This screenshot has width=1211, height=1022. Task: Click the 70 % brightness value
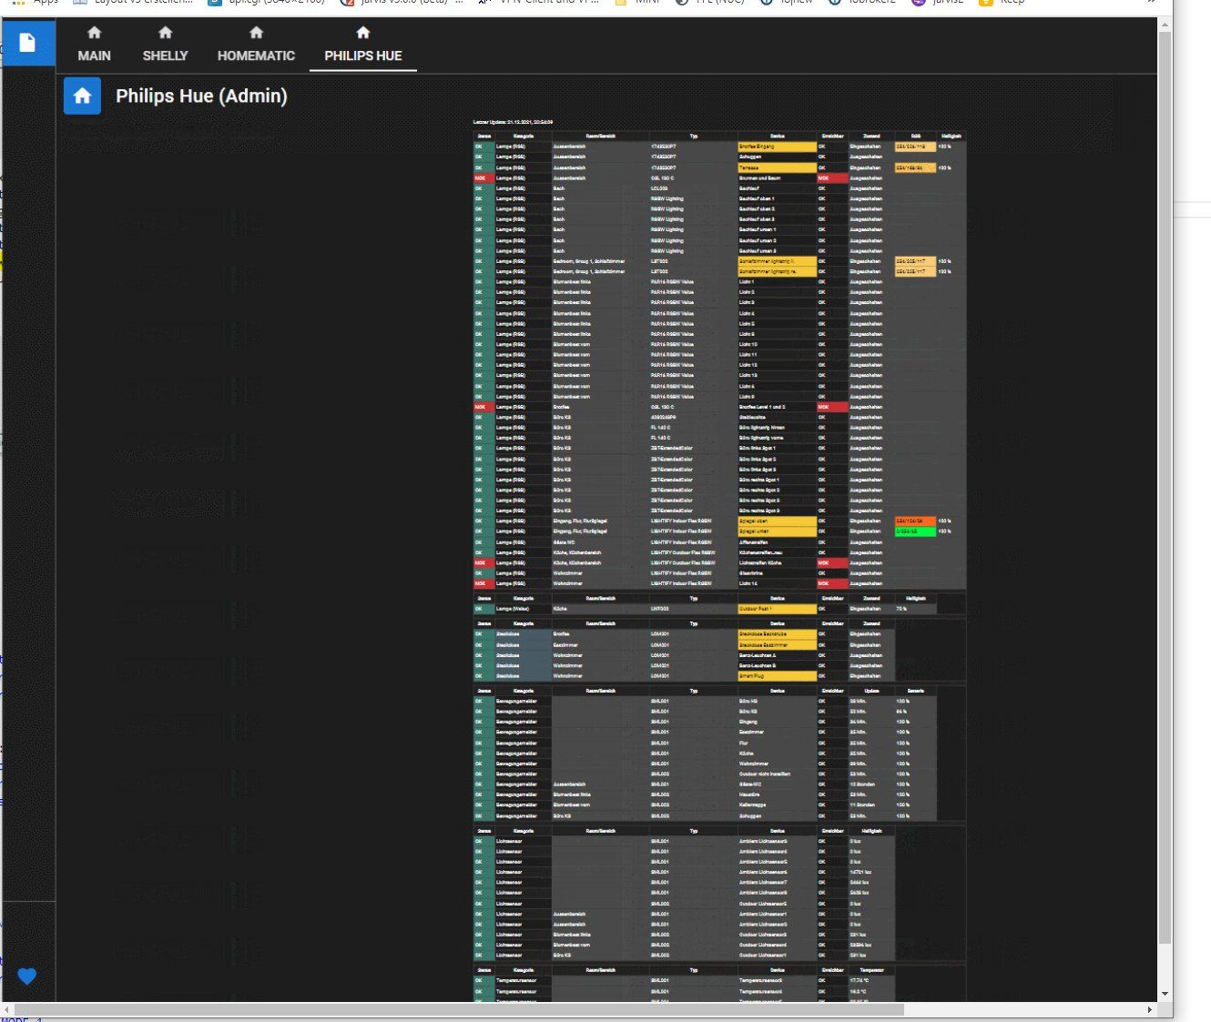click(915, 609)
